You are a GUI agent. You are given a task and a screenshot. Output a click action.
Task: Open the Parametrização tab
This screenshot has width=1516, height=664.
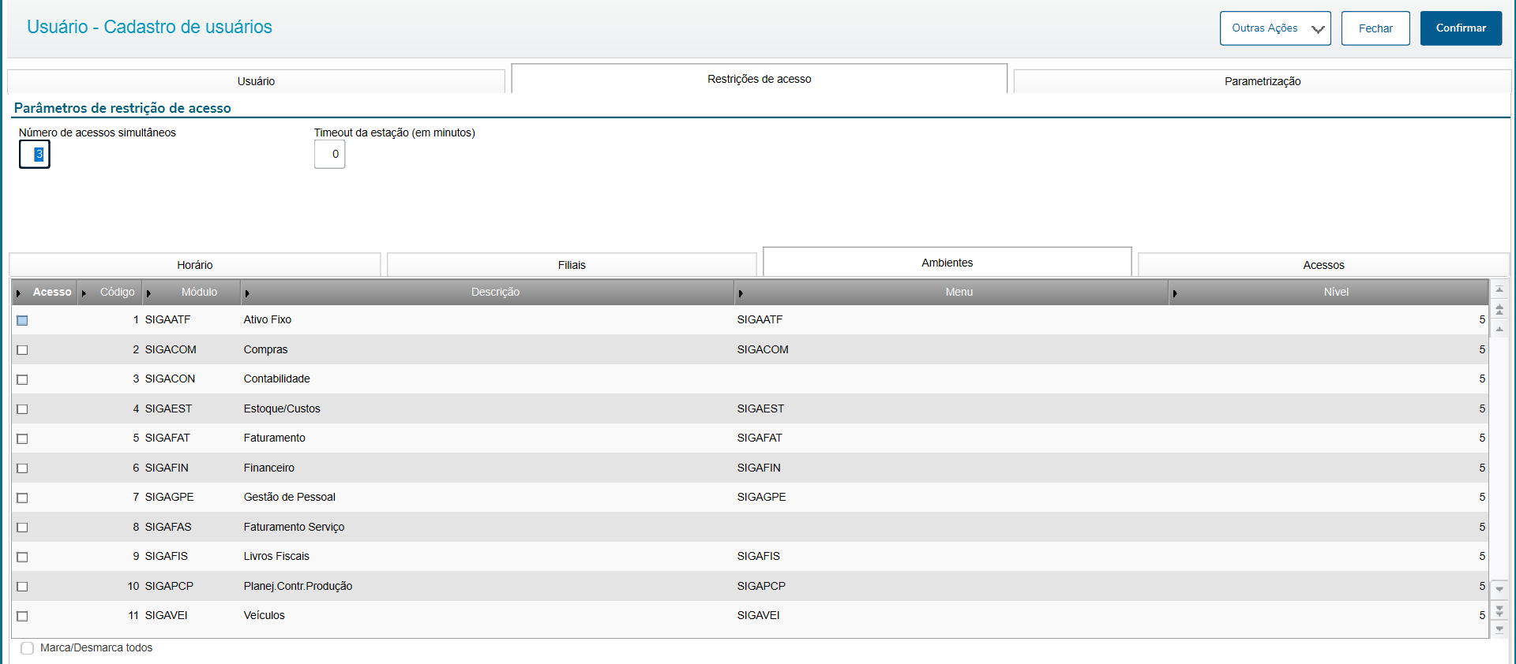[1263, 81]
